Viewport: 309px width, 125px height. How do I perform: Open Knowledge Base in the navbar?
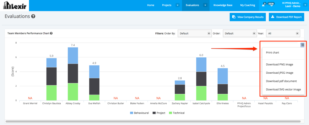click(223, 5)
